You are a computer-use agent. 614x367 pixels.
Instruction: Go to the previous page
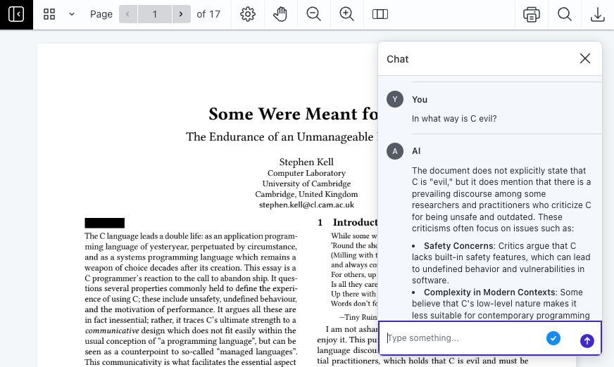tap(127, 15)
